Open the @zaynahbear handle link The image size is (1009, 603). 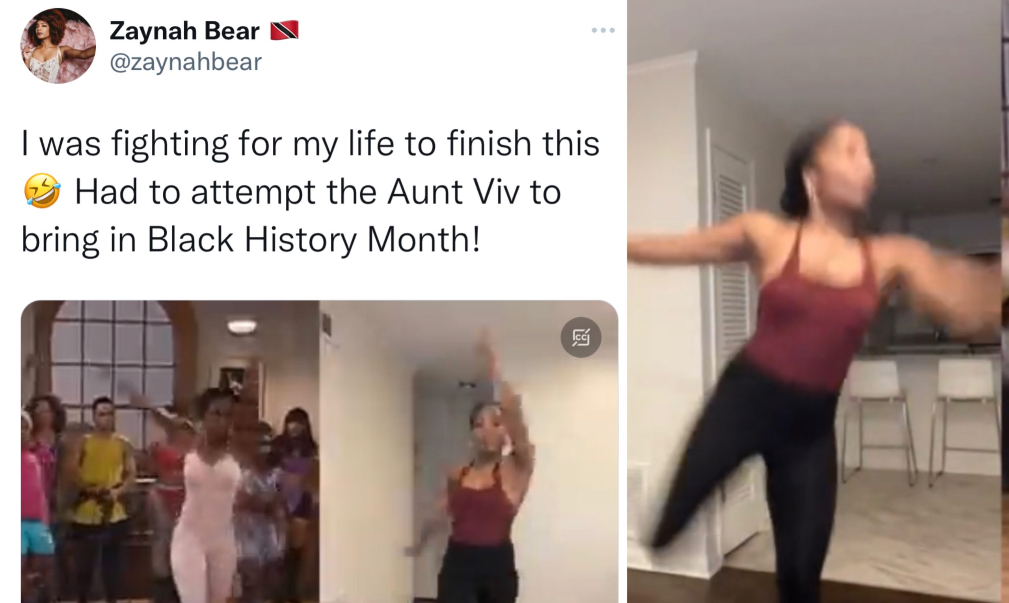coord(186,62)
